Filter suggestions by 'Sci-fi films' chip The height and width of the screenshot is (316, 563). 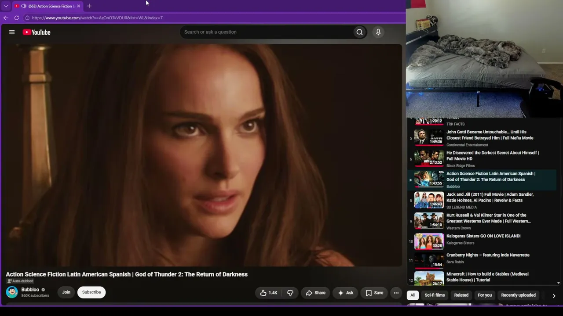(435, 295)
